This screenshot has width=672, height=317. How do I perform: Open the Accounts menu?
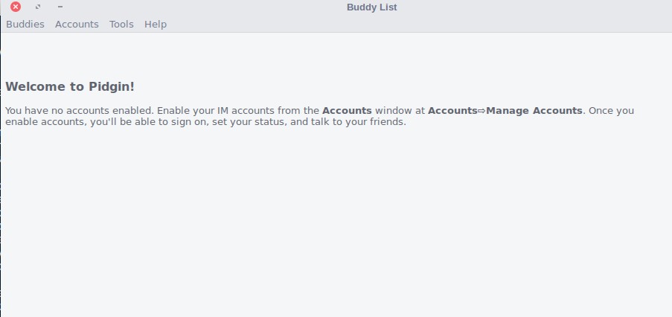tap(77, 25)
